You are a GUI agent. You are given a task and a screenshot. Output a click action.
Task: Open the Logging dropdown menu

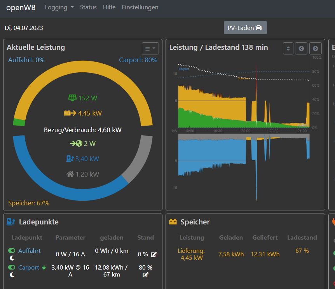[x=59, y=7]
